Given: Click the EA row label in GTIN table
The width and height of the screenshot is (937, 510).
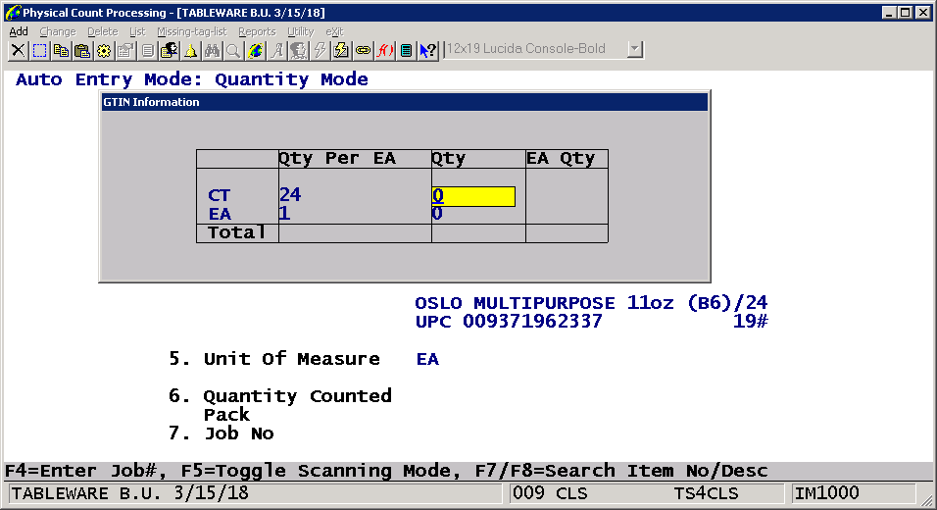Looking at the screenshot, I should click(x=220, y=214).
